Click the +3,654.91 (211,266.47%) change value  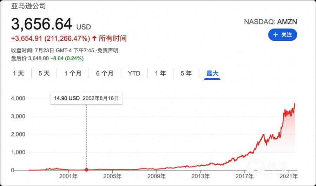pos(50,38)
